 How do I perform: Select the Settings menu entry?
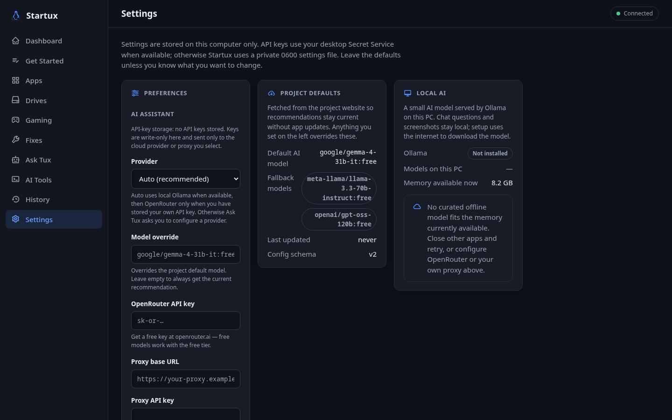(x=54, y=219)
